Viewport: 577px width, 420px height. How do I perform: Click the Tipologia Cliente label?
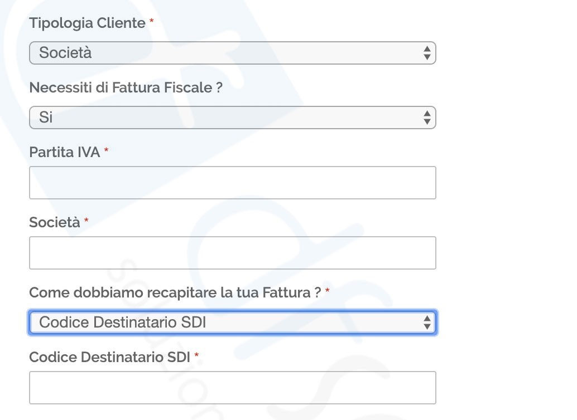click(87, 23)
